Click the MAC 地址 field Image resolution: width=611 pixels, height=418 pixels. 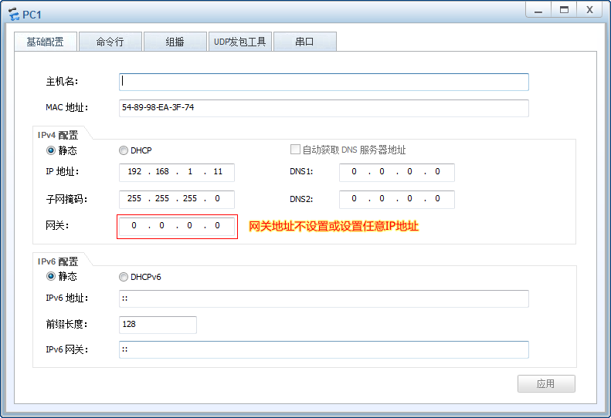[x=324, y=108]
